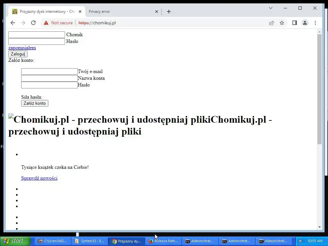Viewport: 328px width, 246px height.
Task: Minimize the Chrome window
Action: [285, 8]
